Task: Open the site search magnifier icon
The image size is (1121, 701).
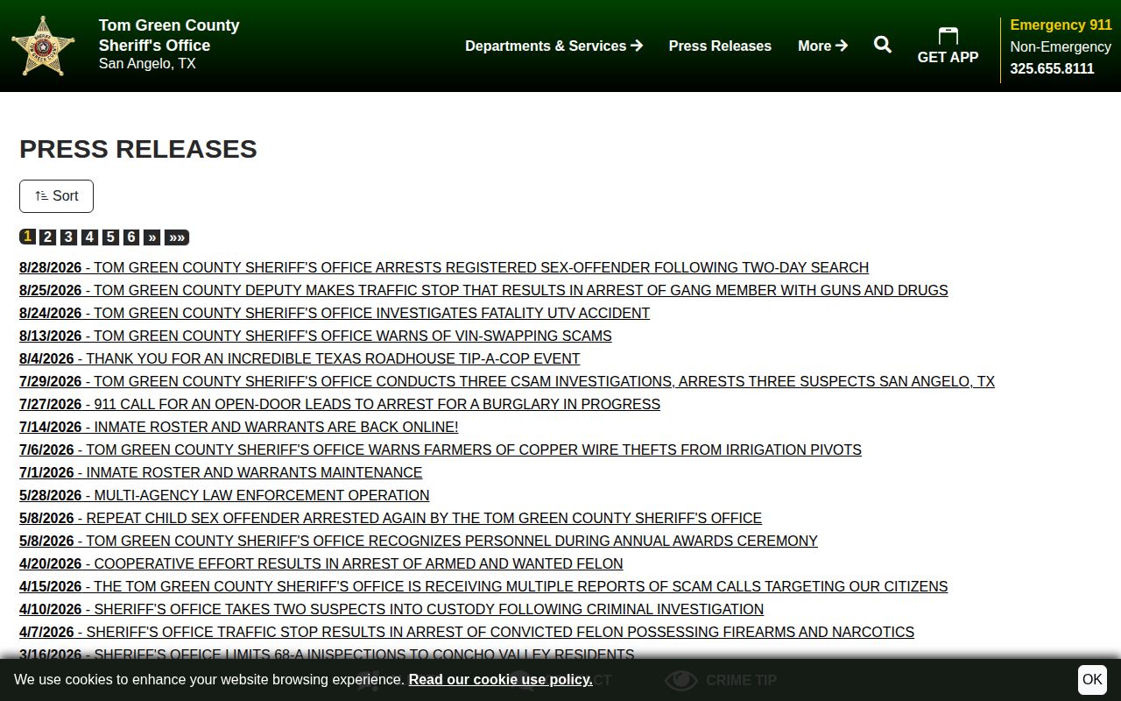Action: click(x=883, y=45)
